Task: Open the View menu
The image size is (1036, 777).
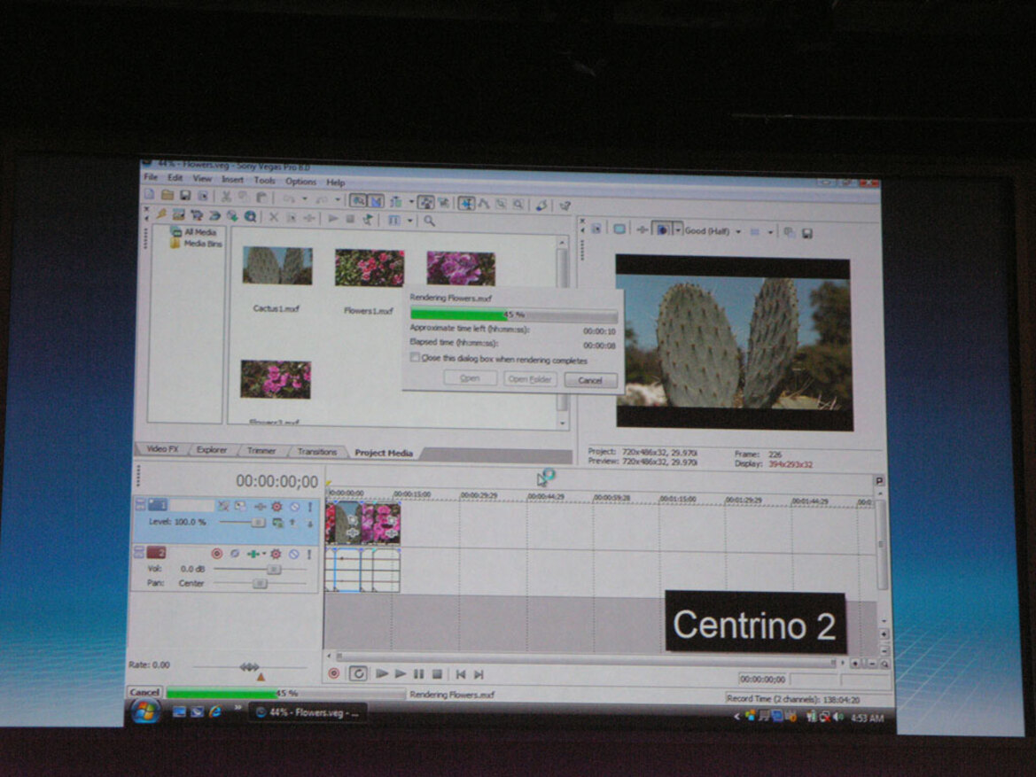Action: coord(202,178)
